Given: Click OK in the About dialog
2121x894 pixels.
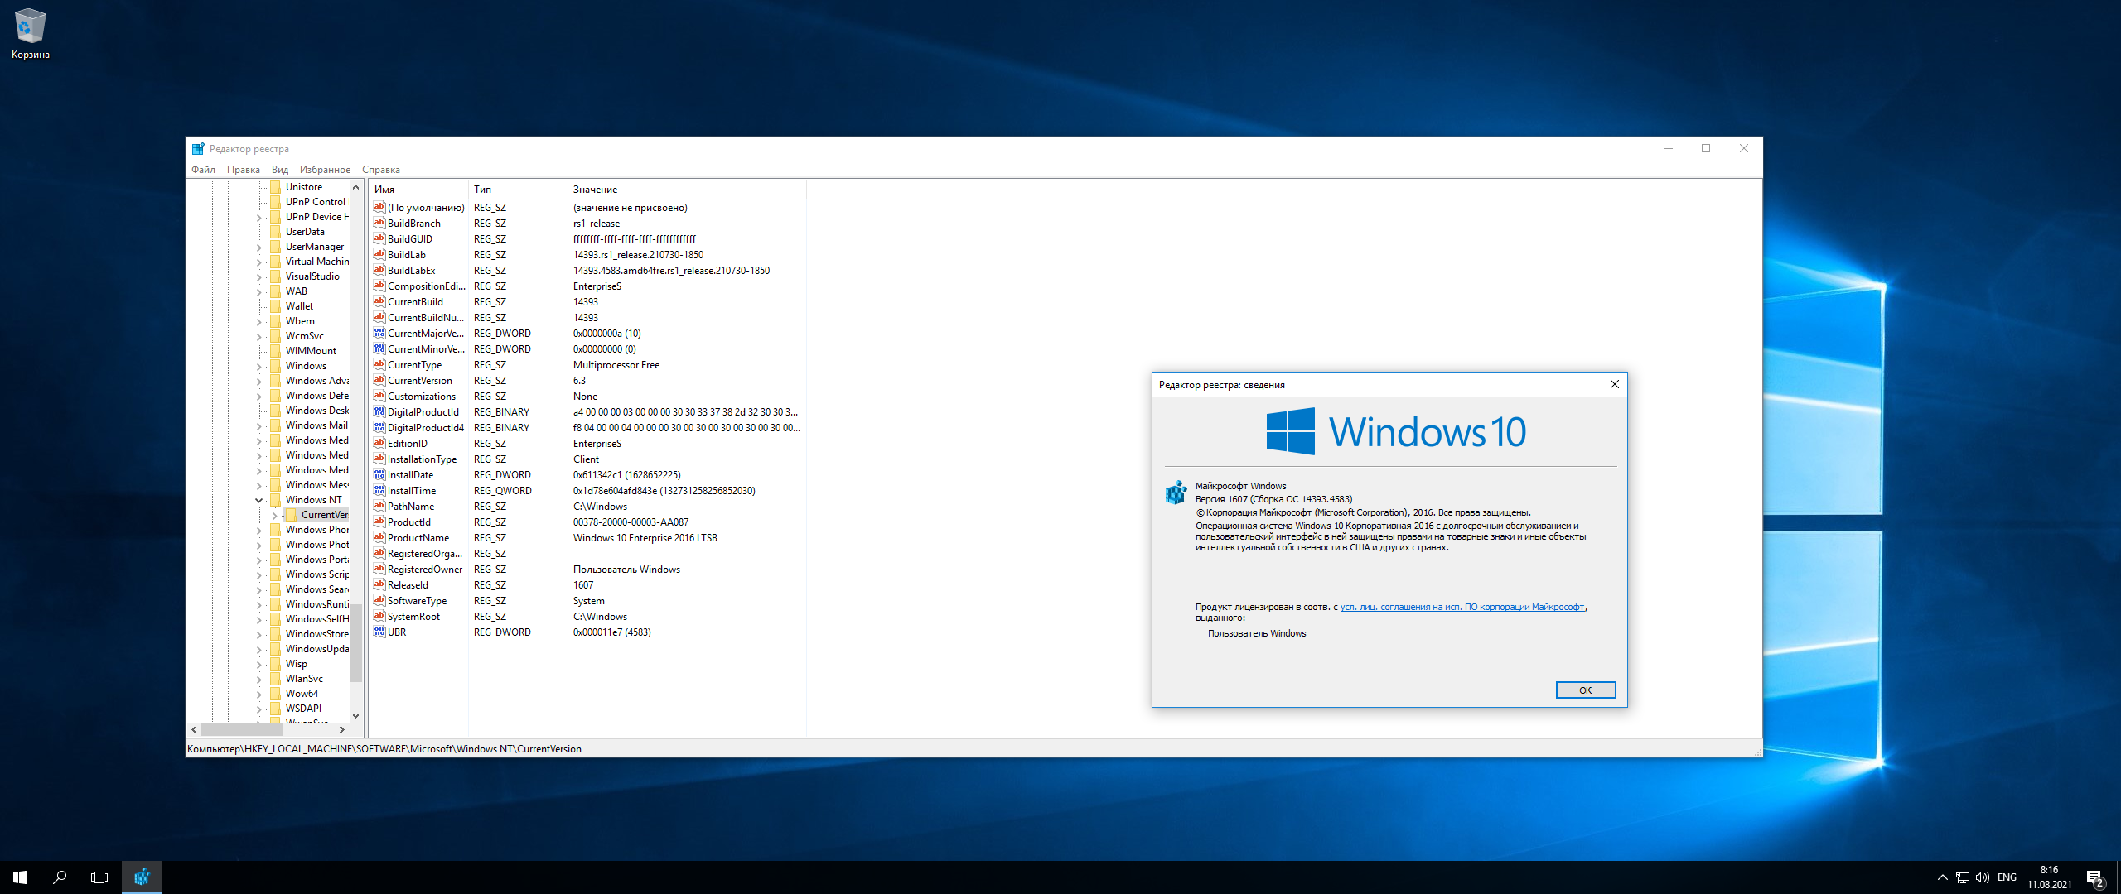Looking at the screenshot, I should (1585, 690).
